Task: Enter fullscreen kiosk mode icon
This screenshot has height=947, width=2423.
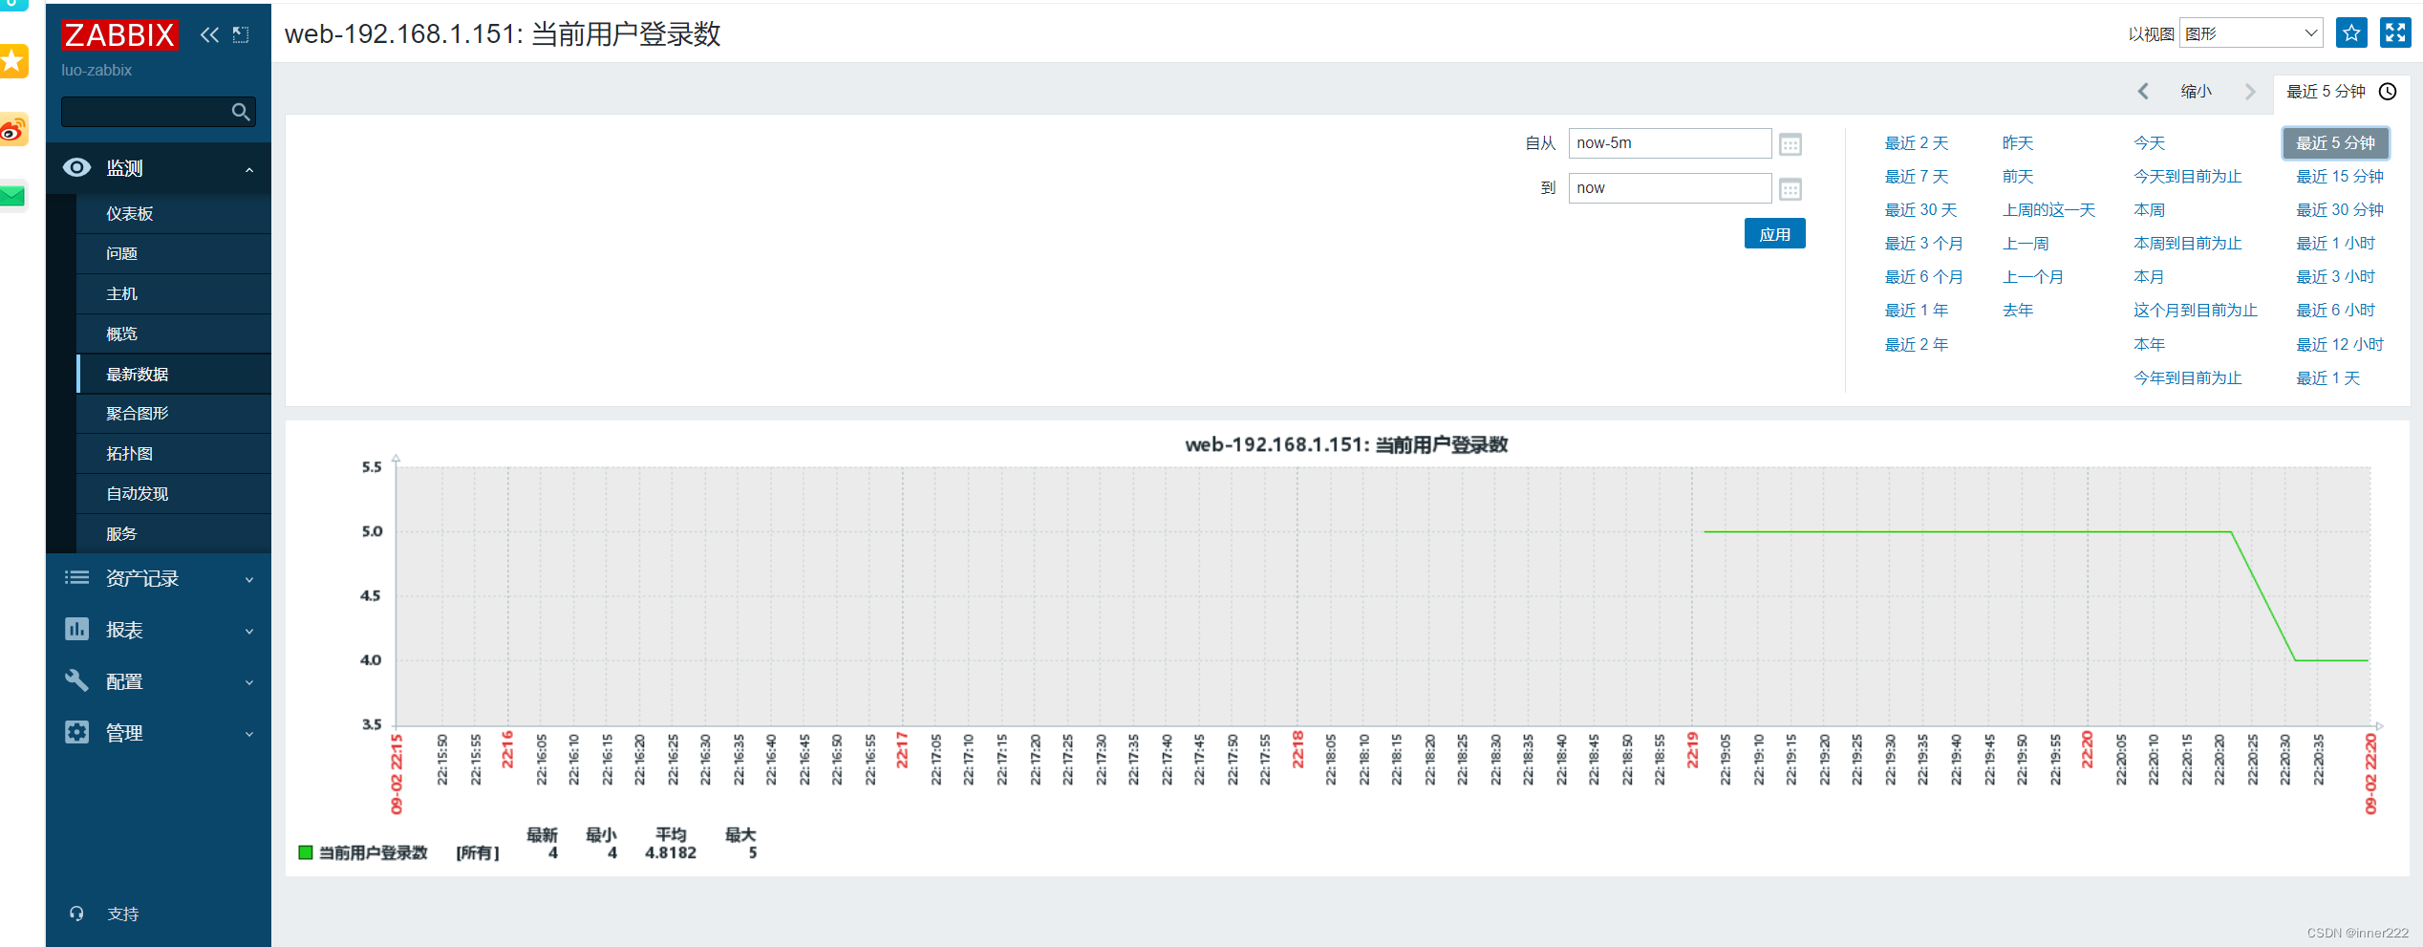Action: [2395, 33]
